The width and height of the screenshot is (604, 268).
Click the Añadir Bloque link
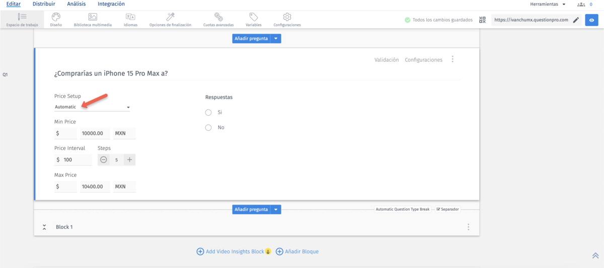(x=302, y=251)
